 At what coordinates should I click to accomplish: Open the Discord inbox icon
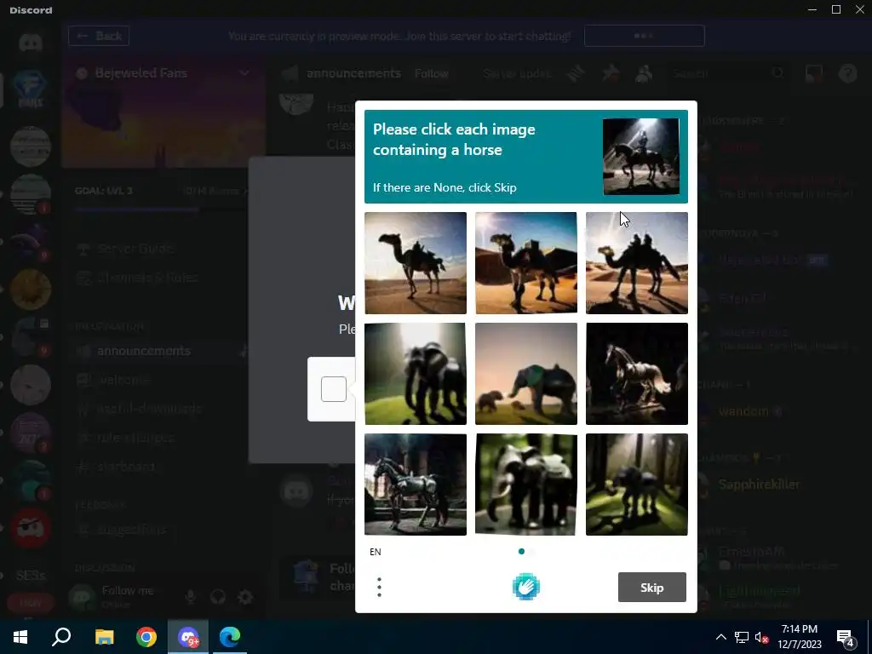click(x=813, y=73)
